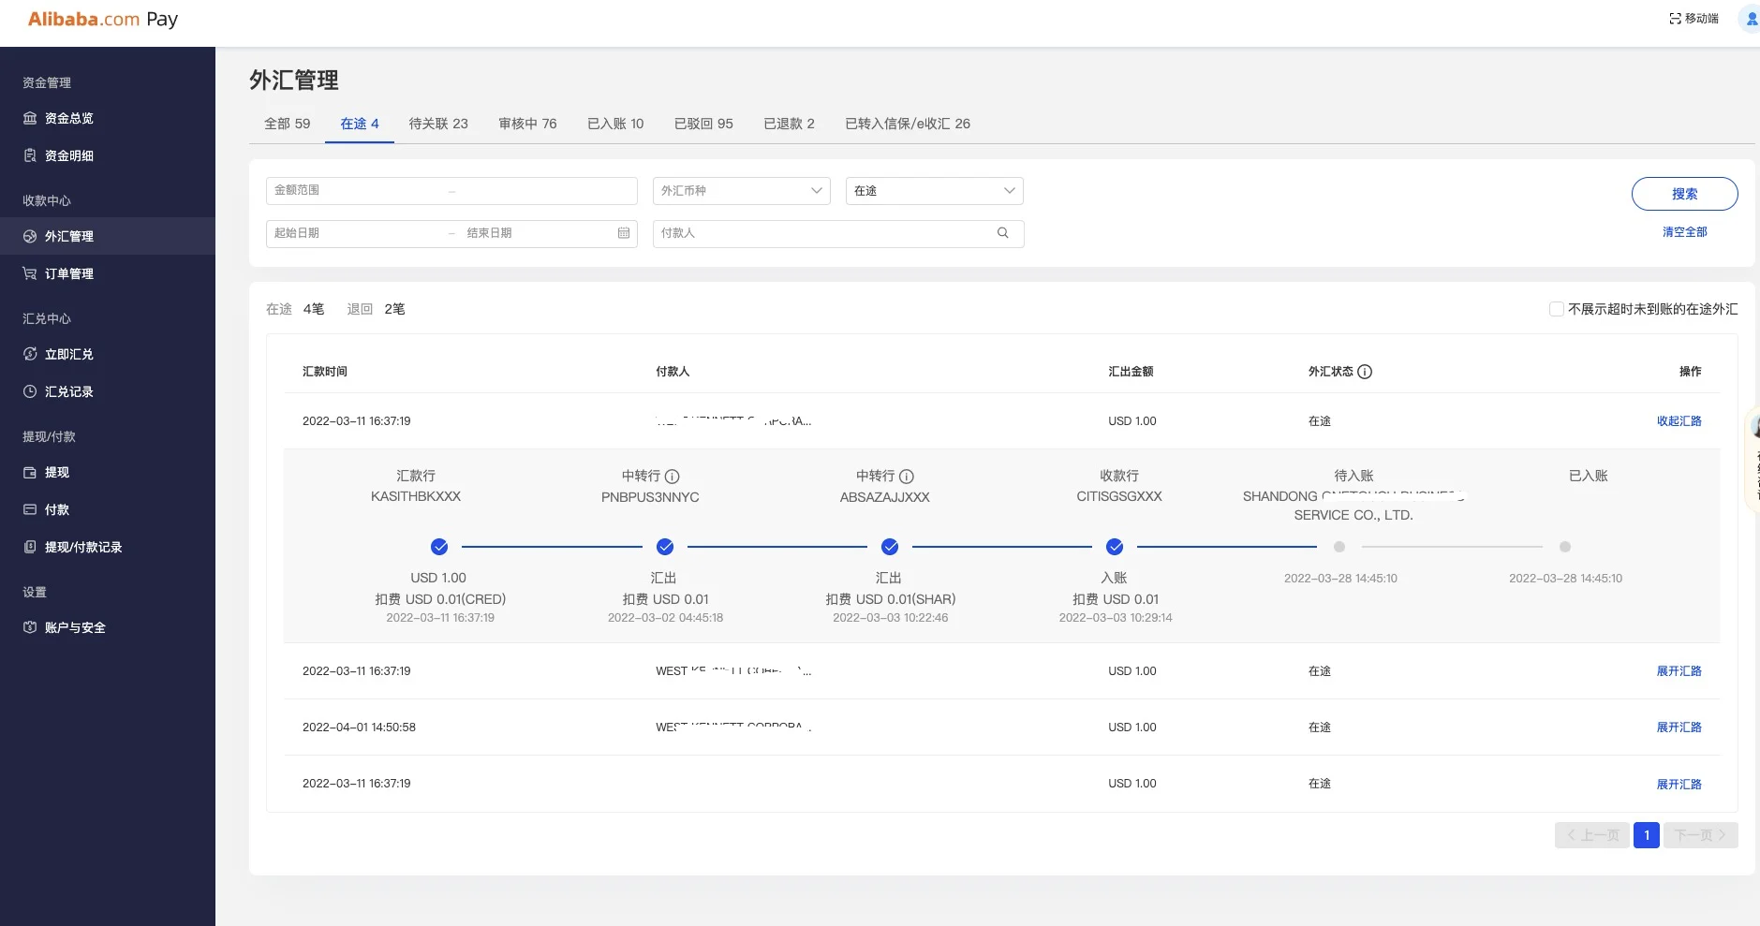The height and width of the screenshot is (926, 1760).
Task: Enable 不展示超时未到账的在途外汇 checkbox
Action: pos(1557,309)
